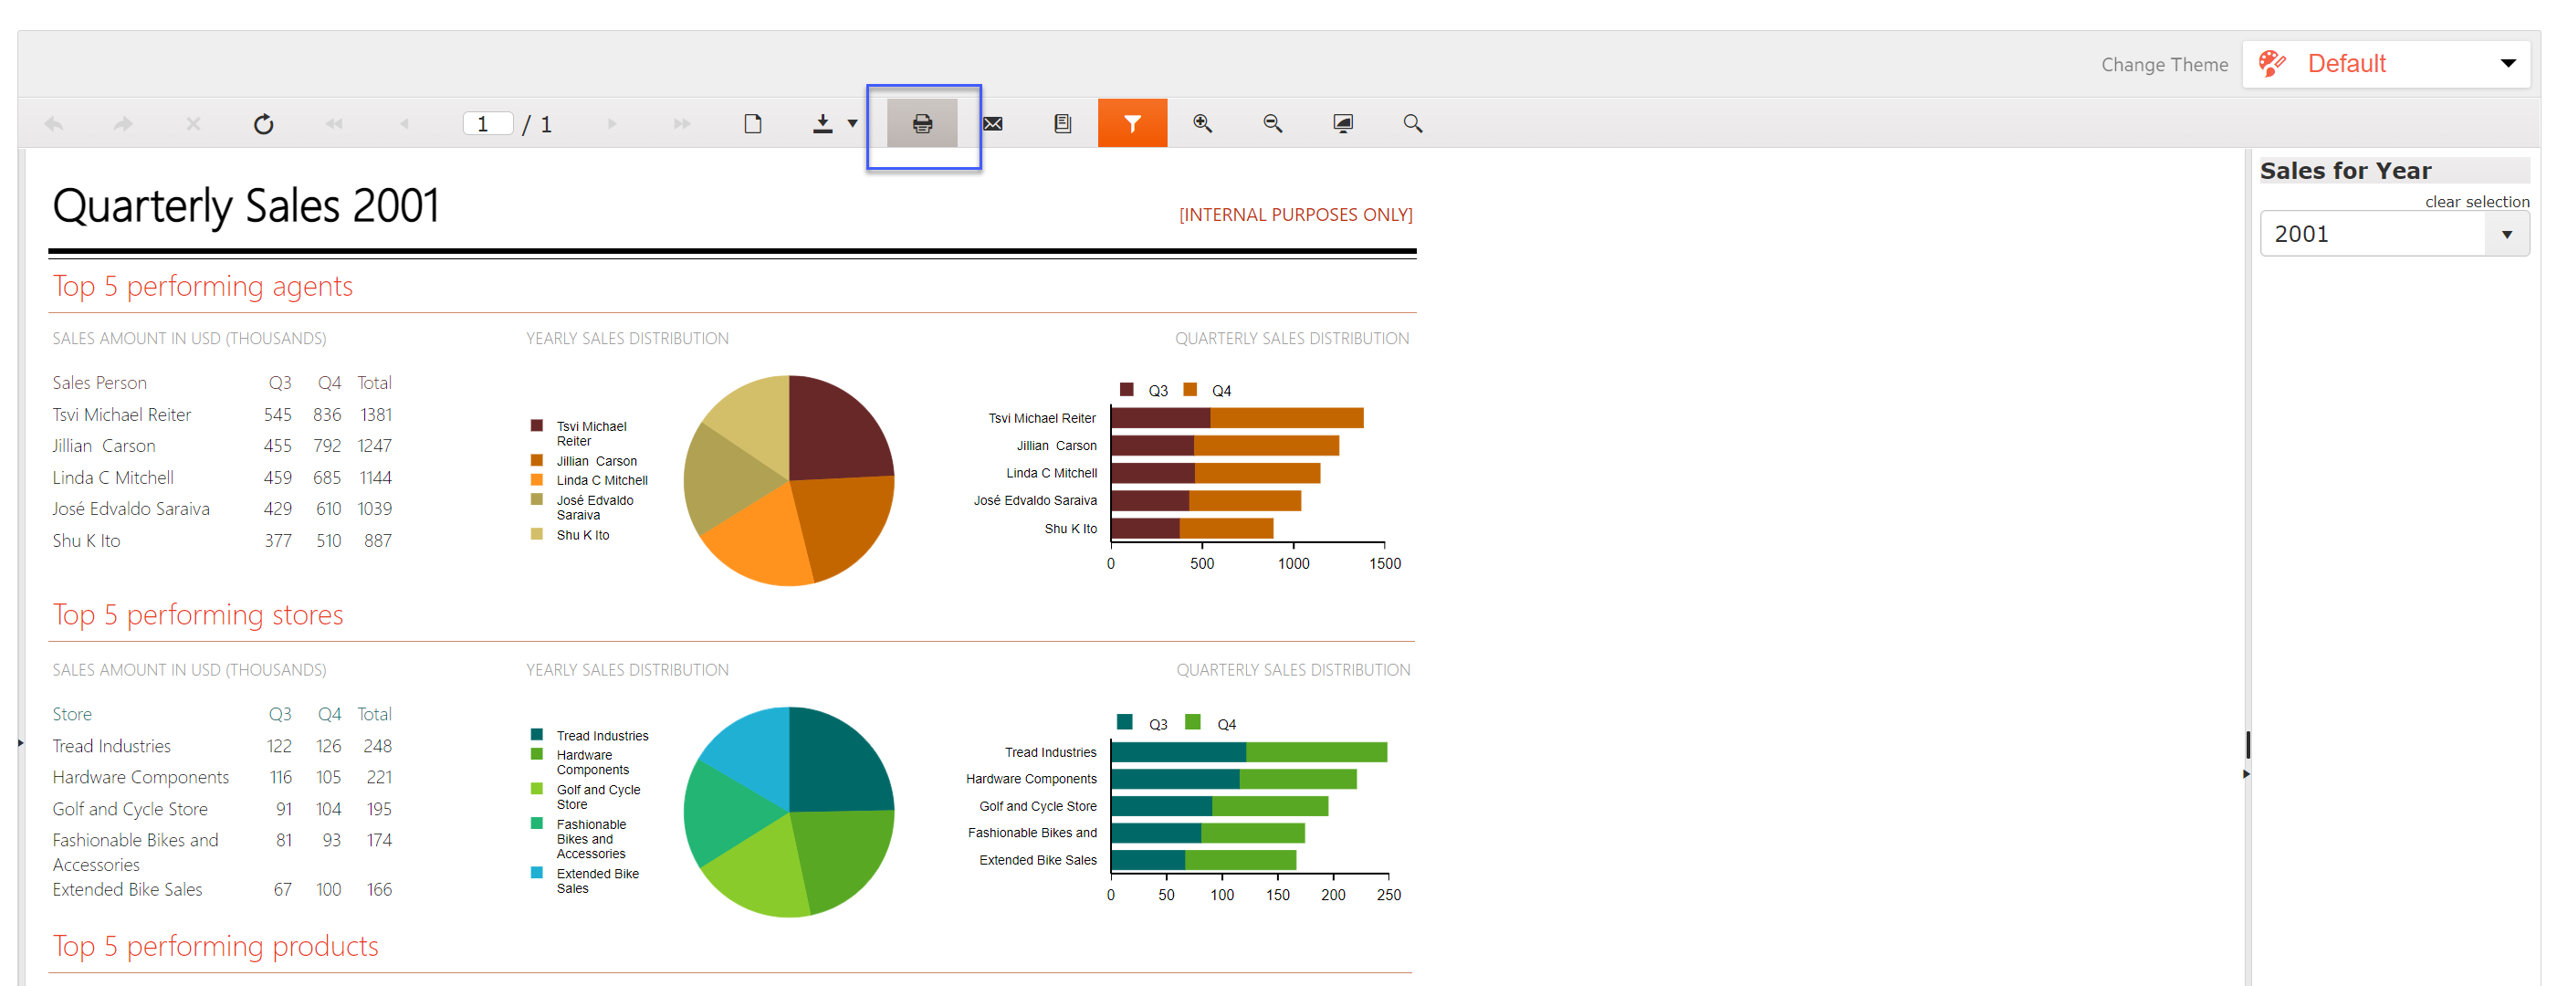The width and height of the screenshot is (2557, 986).
Task: Toggle print preview page icon
Action: tap(752, 124)
